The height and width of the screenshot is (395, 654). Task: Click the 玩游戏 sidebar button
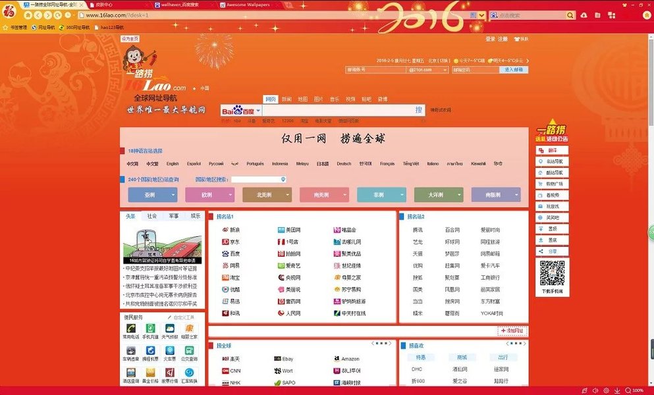[552, 207]
